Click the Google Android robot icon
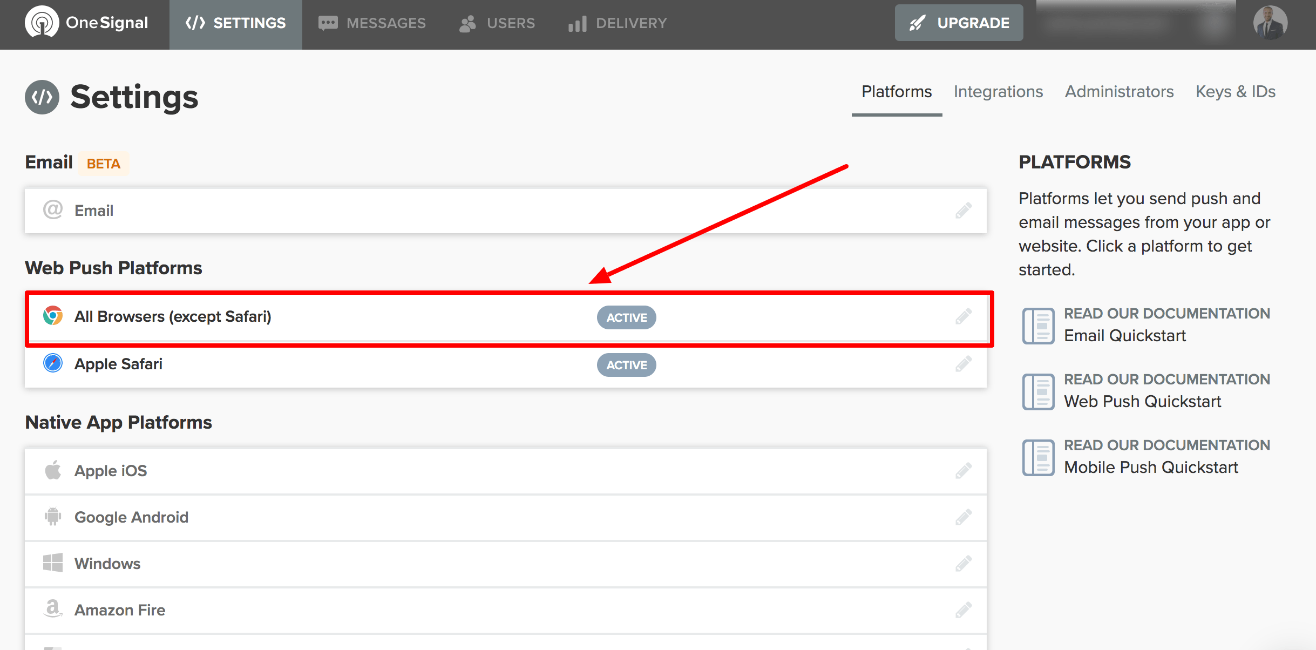This screenshot has width=1316, height=650. pyautogui.click(x=53, y=517)
